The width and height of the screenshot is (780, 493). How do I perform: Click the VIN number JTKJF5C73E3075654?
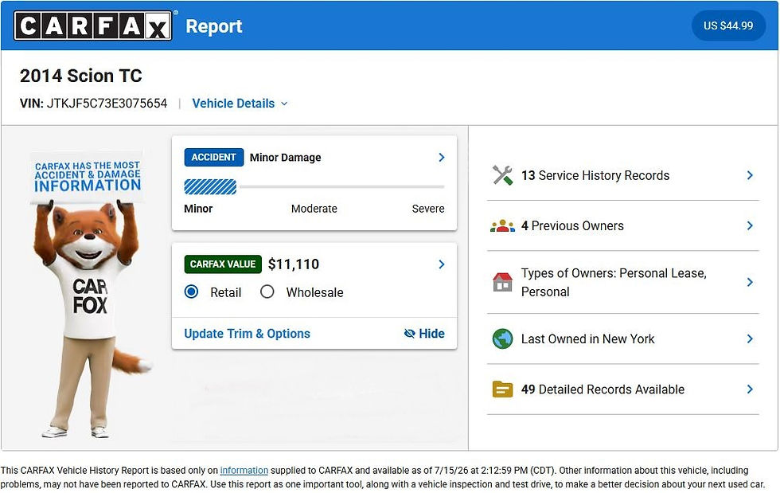click(107, 104)
